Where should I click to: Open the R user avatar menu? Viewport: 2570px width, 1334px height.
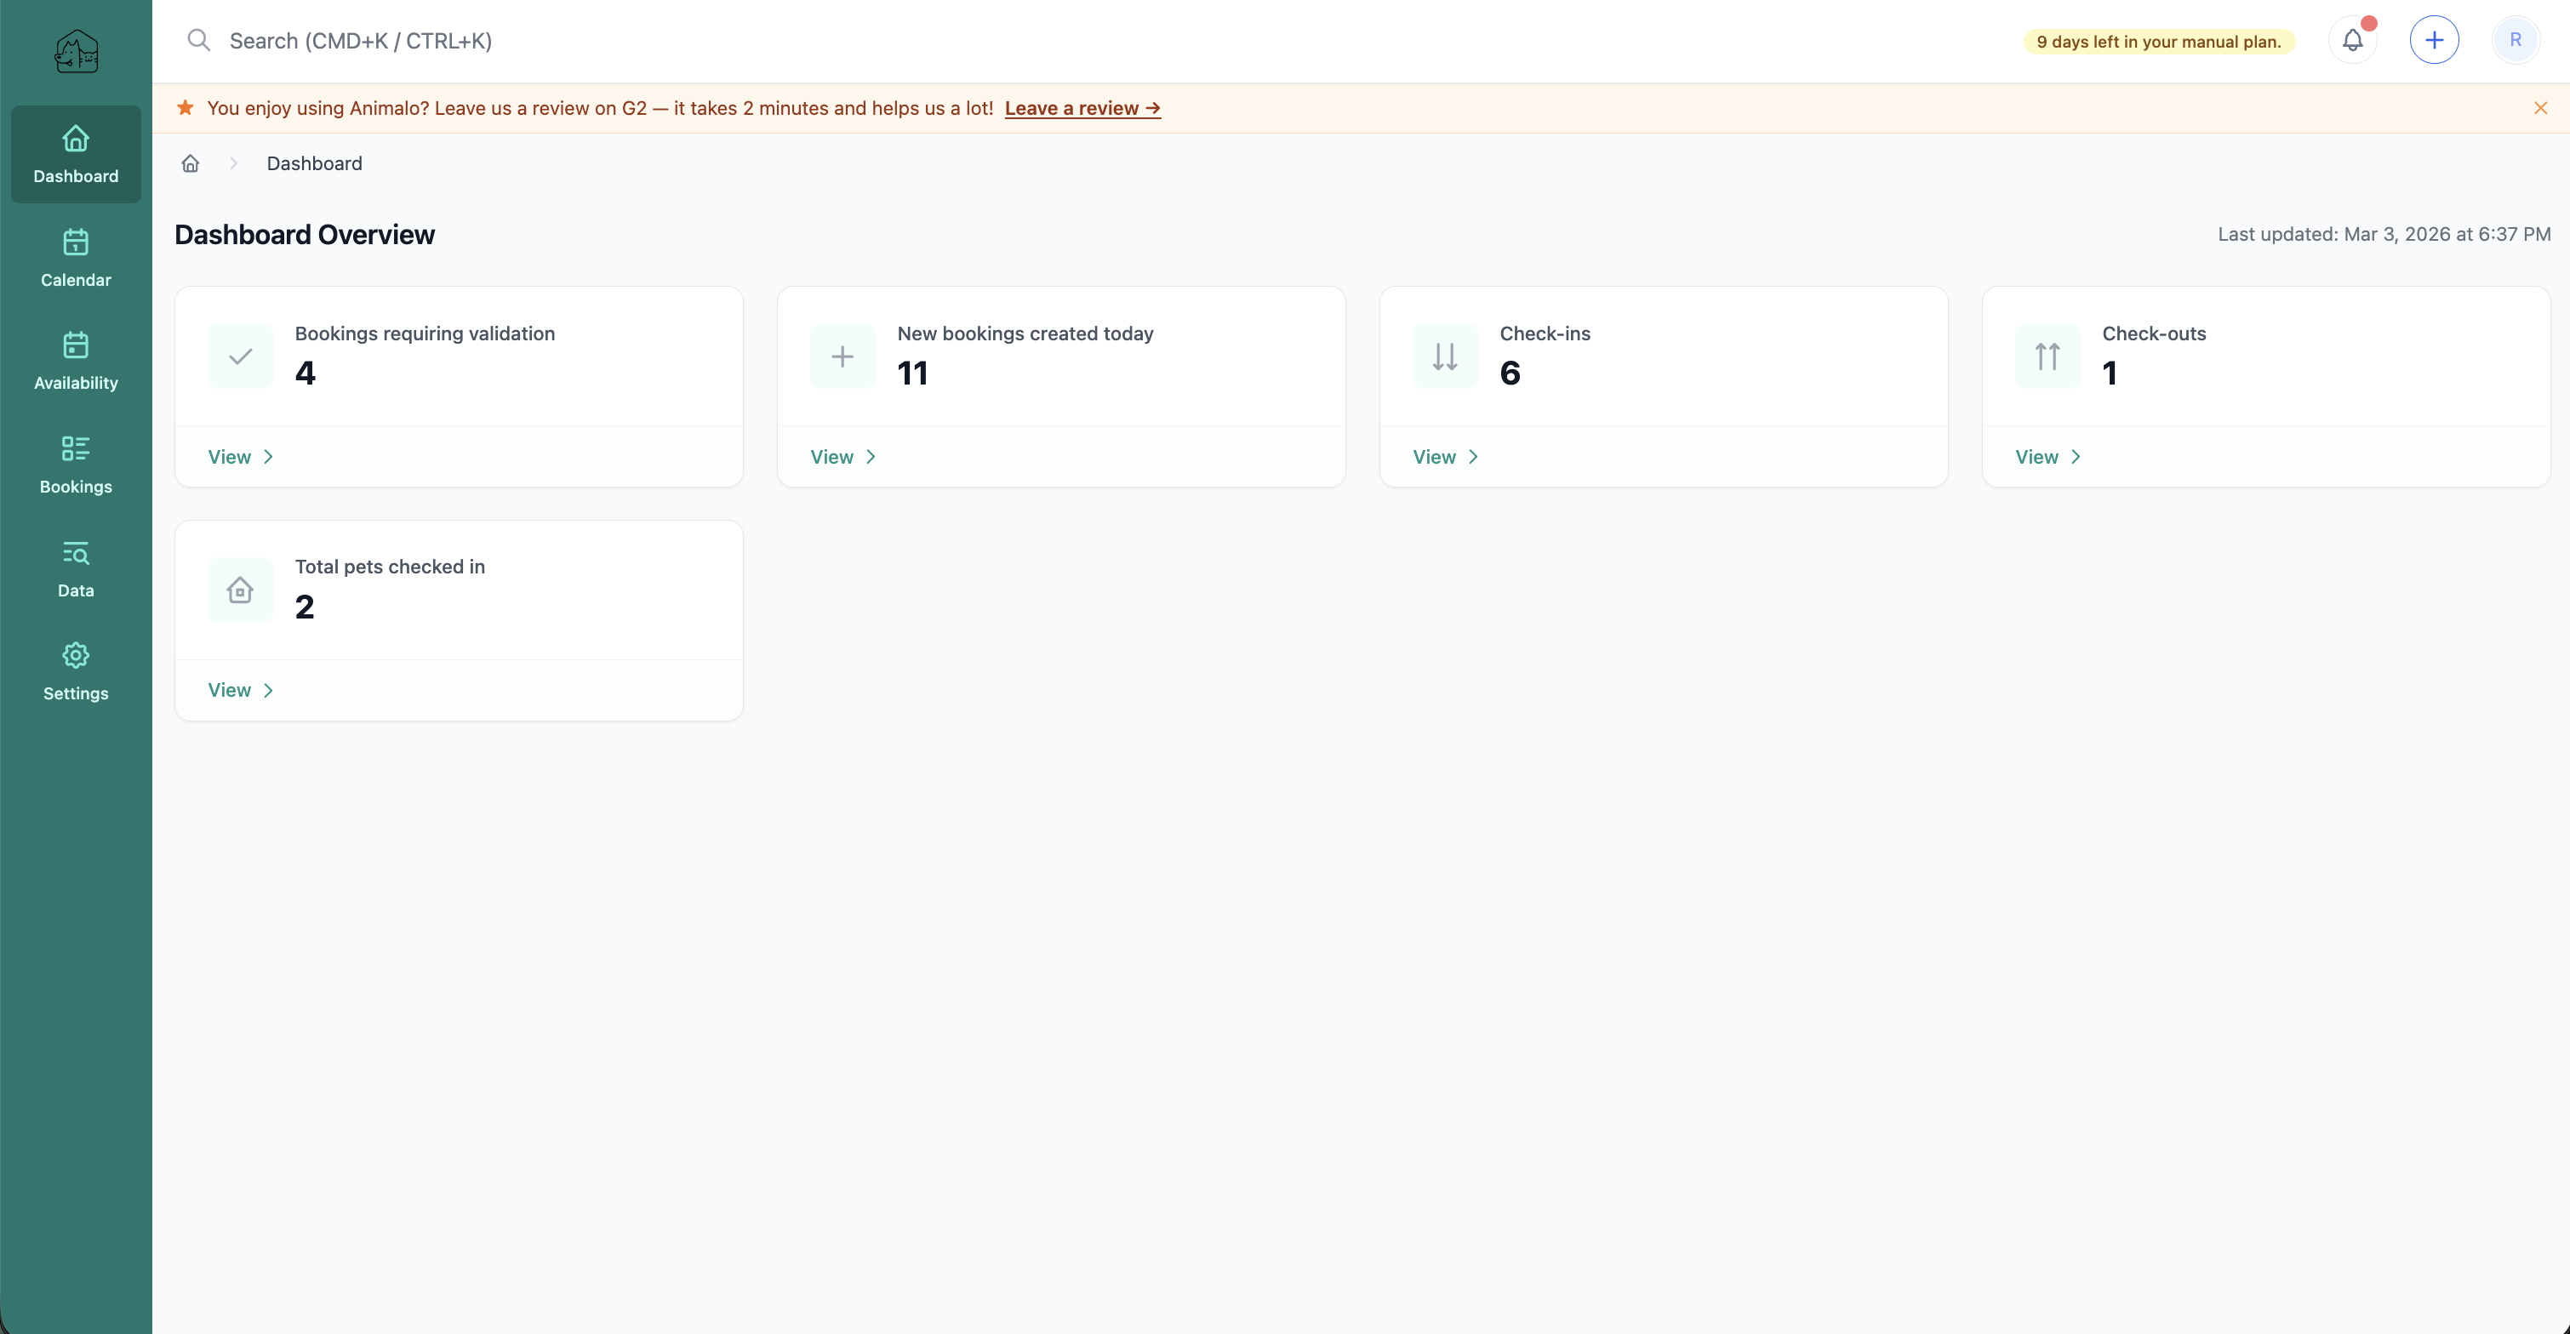click(x=2516, y=40)
